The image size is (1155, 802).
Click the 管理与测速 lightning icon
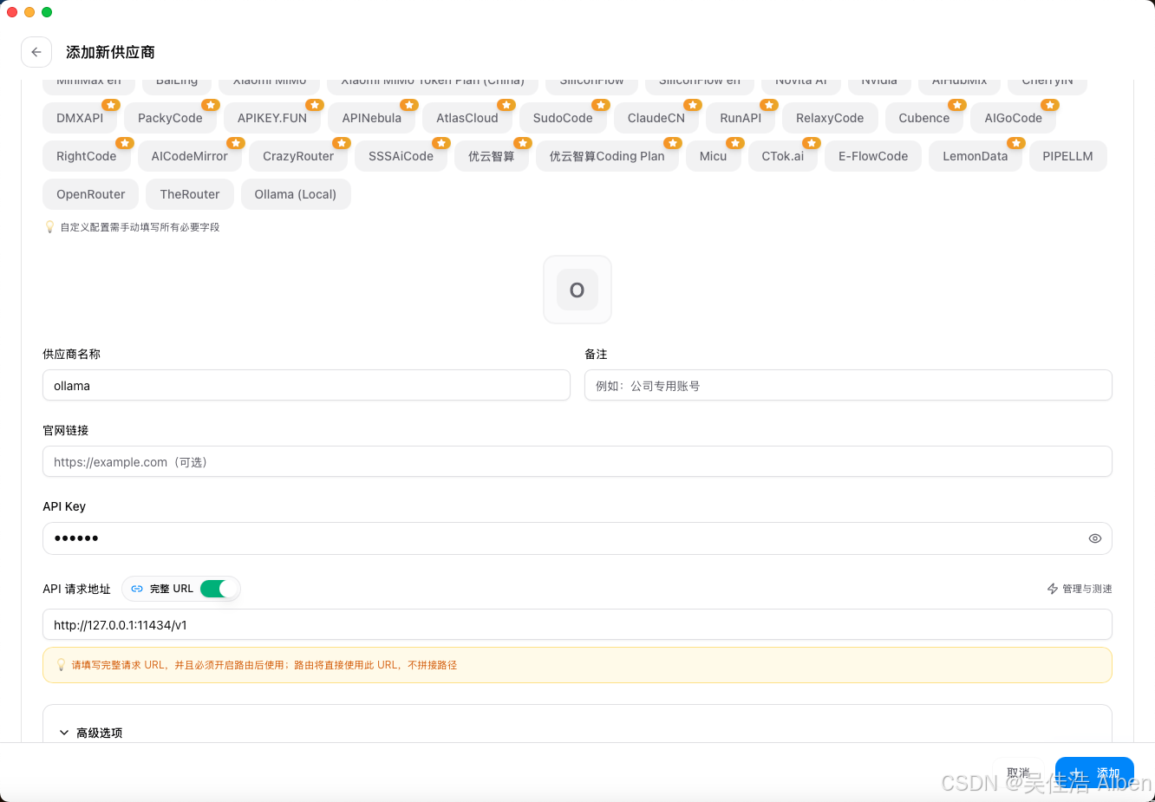(x=1053, y=589)
